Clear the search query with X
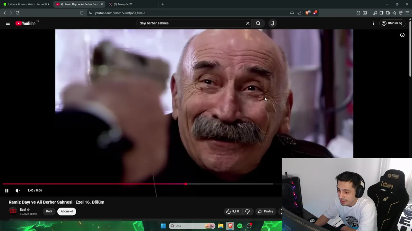The height and width of the screenshot is (231, 412). 248,23
